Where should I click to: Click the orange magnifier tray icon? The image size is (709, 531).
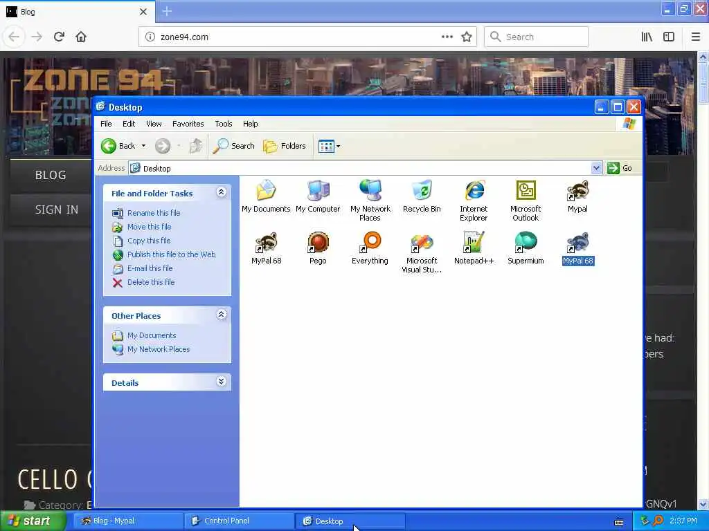coord(658,521)
